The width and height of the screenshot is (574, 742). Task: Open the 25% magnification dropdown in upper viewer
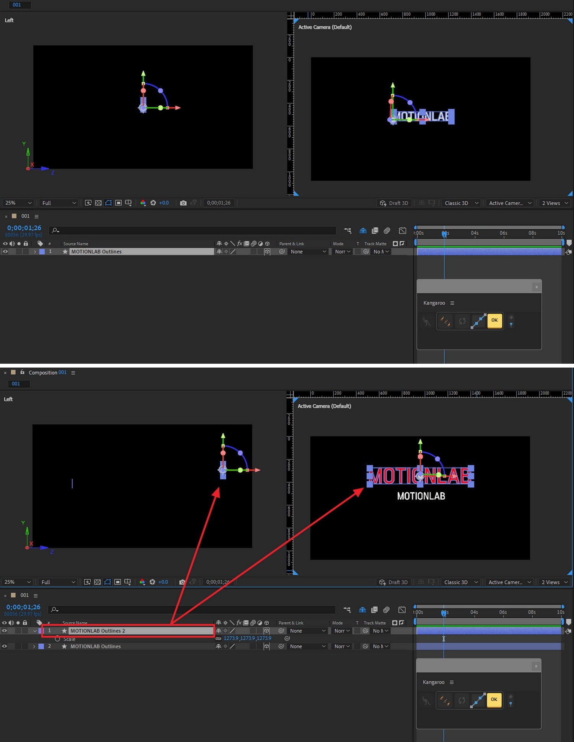pyautogui.click(x=18, y=203)
